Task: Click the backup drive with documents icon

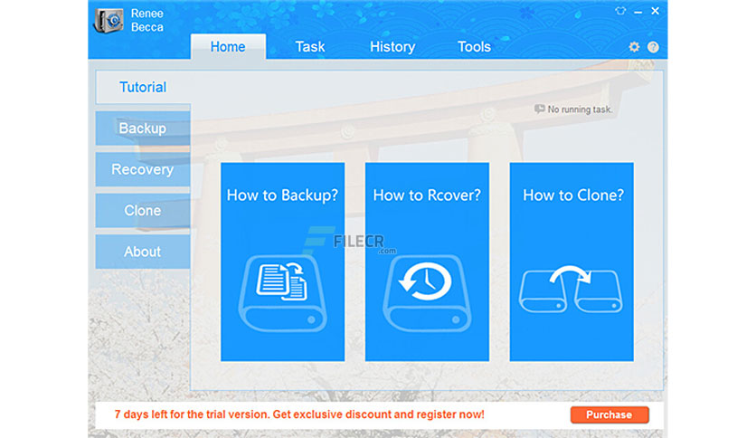Action: (282, 293)
